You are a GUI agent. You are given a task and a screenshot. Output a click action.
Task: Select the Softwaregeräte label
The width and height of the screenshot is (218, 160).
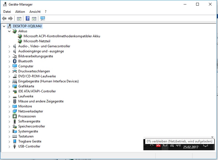[x=29, y=121]
